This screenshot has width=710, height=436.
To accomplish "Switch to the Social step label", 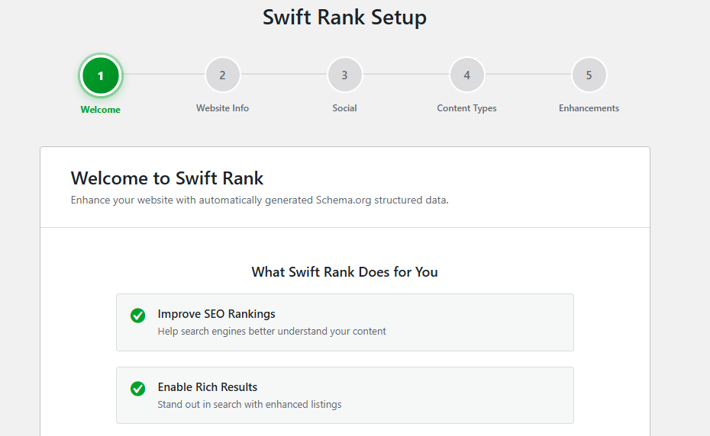I will click(x=344, y=108).
